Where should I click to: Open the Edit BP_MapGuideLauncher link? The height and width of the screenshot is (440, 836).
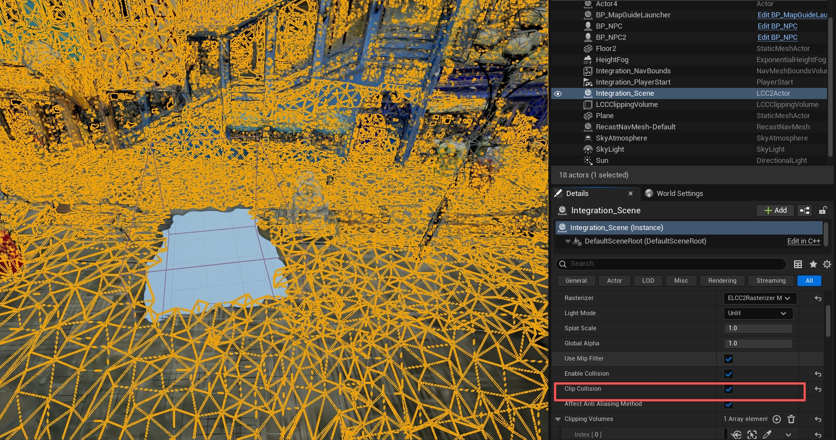(792, 15)
